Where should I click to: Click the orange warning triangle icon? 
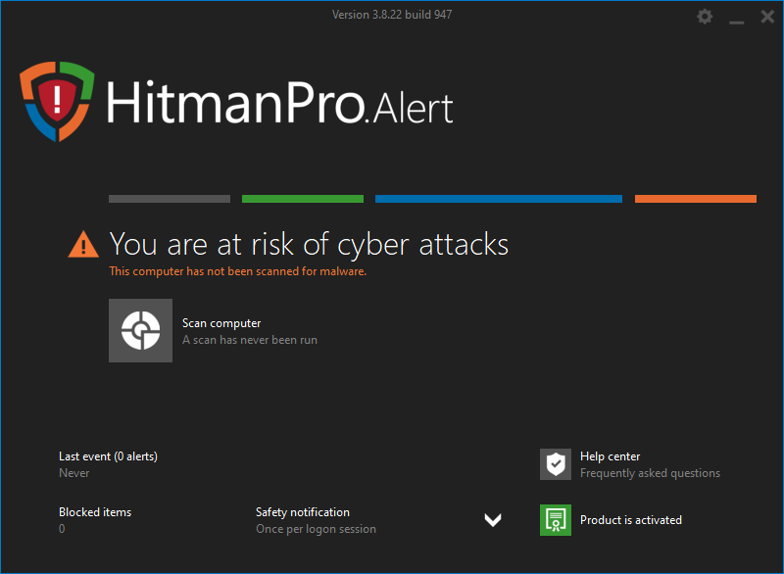[83, 244]
